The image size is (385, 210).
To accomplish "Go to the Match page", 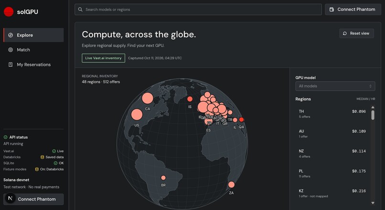I will pyautogui.click(x=33, y=50).
